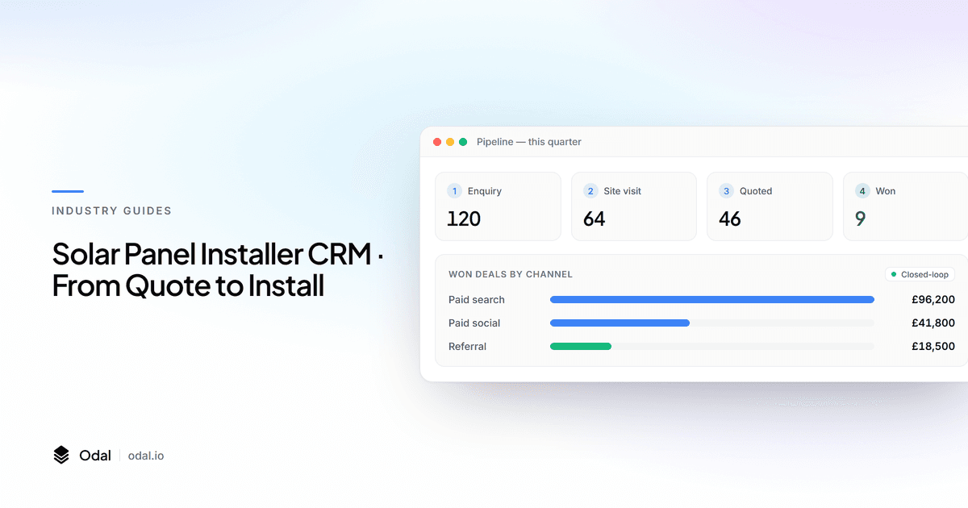Click the Quoted count 46
This screenshot has height=508, width=968.
click(730, 219)
